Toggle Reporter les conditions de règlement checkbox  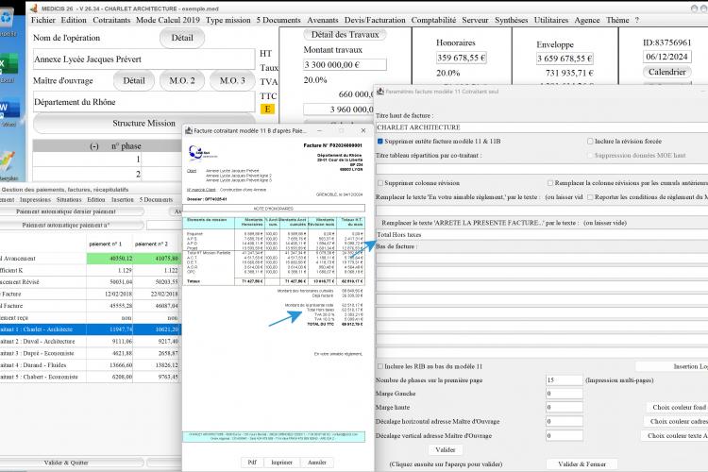point(590,197)
